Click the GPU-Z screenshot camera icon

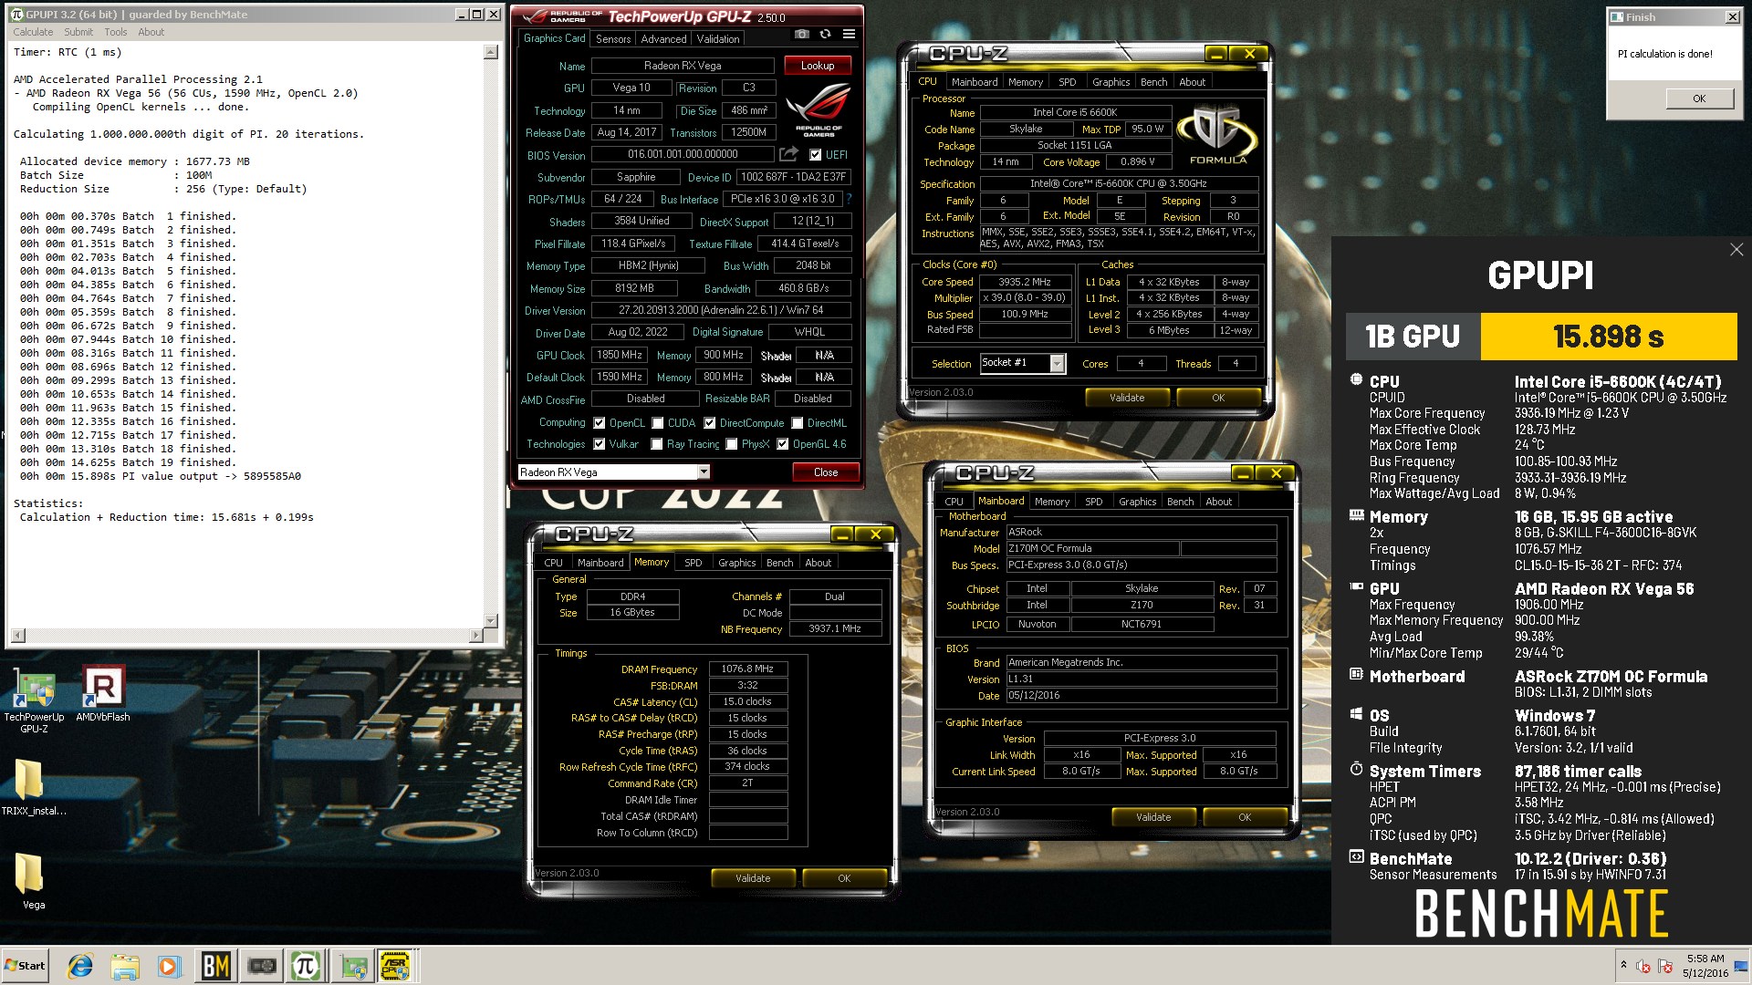(801, 34)
